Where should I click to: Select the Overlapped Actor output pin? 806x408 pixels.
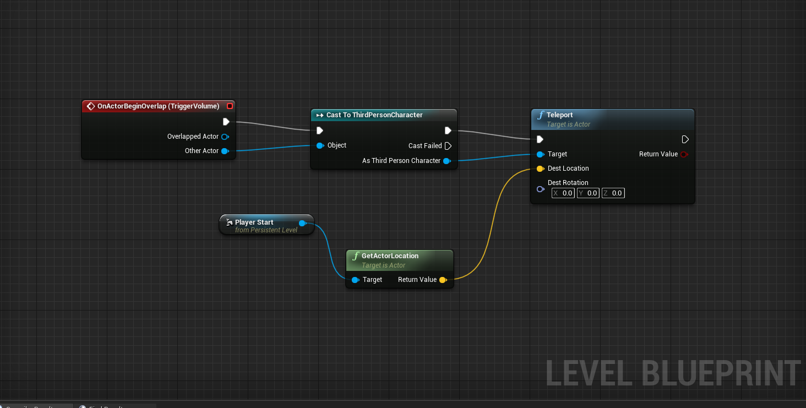coord(225,137)
